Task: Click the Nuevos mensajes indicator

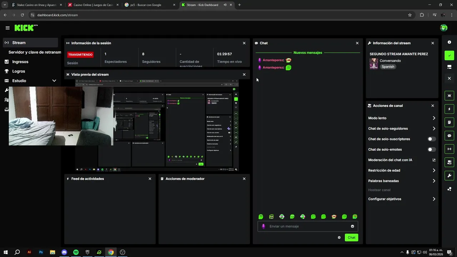Action: coord(308,52)
